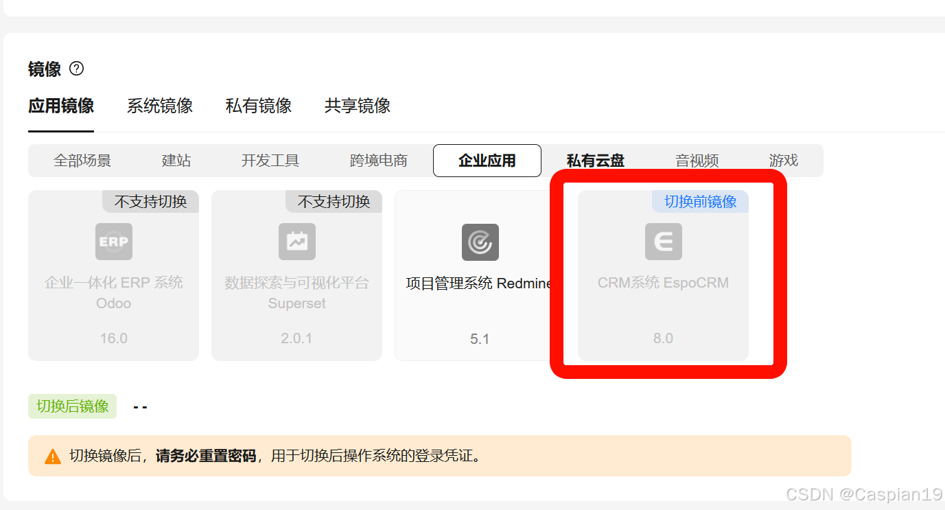Switch to the 应用镜像 tab
Screen dimensions: 945x510
click(x=61, y=106)
